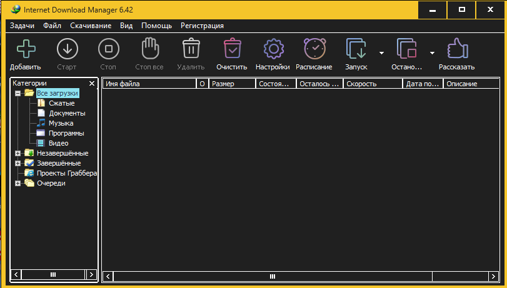
Task: Click categories panel scroll left arrow
Action: [16, 274]
